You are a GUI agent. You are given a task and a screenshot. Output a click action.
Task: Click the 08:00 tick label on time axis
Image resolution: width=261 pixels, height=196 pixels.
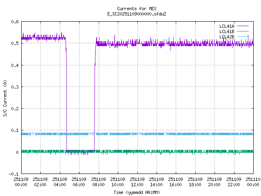click(98, 182)
